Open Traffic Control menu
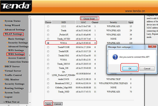Image resolution: width=158 pixels, height=106 pixels. [x=13, y=75]
